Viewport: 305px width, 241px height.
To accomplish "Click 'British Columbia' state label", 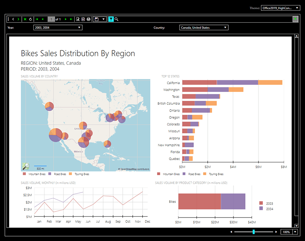I will 168,103.
